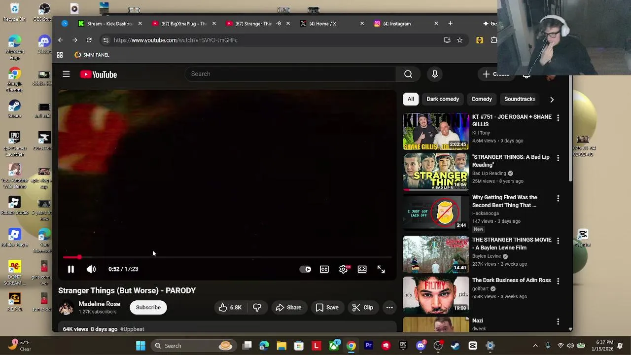Dislike the video with thumbs down

[x=257, y=308]
